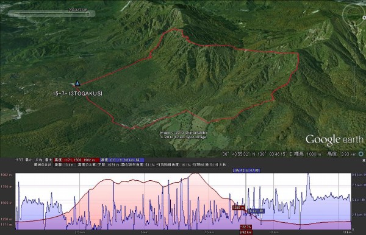Close the elevation profile panel
Viewport: 366px width, 235px height.
tap(364, 161)
